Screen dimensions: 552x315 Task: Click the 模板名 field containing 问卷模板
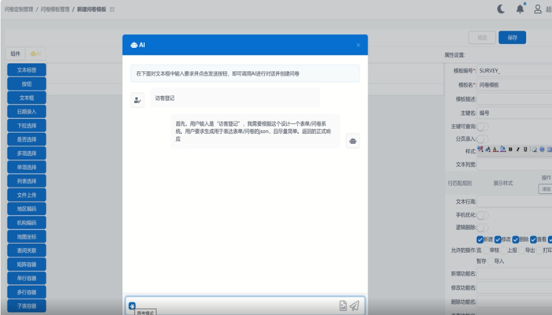(514, 85)
